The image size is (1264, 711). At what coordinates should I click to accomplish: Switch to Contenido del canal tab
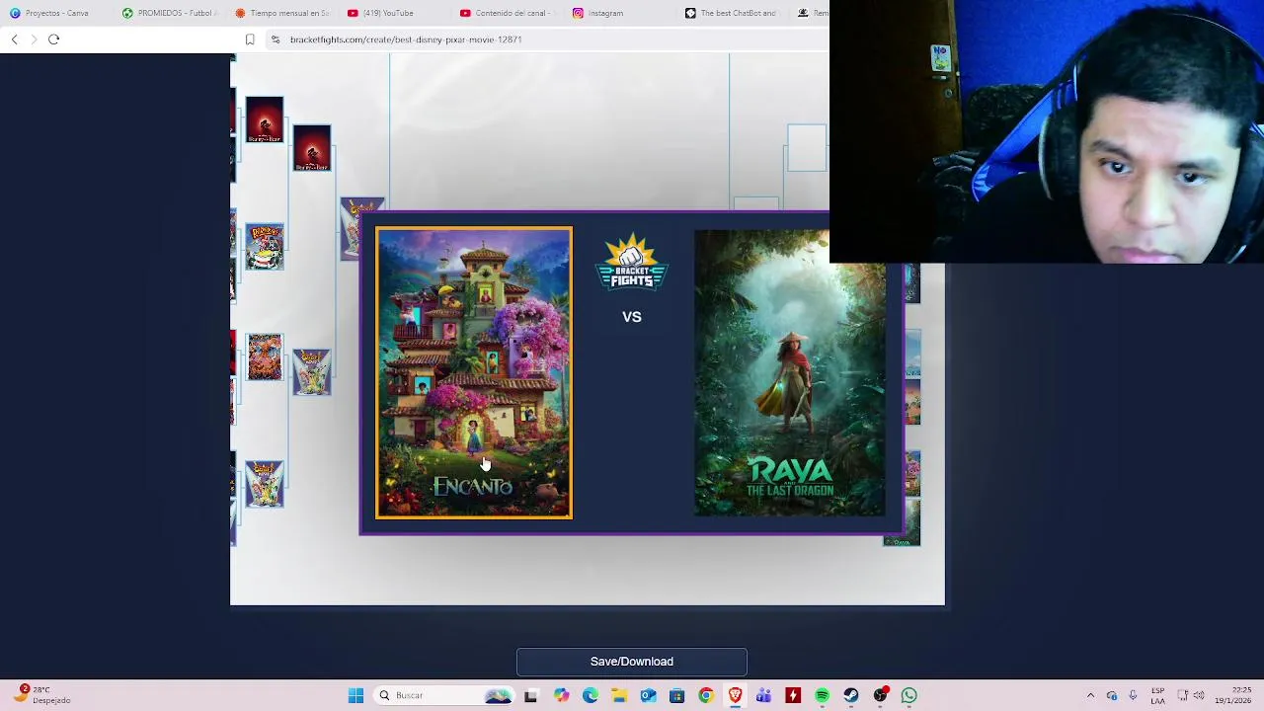(508, 13)
